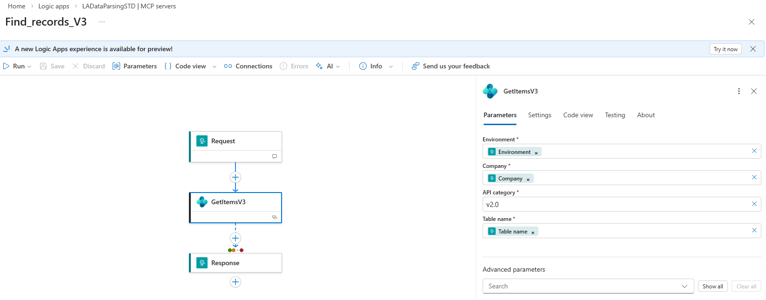Expand the Info dropdown chevron
This screenshot has height=300, width=766.
pyautogui.click(x=391, y=67)
